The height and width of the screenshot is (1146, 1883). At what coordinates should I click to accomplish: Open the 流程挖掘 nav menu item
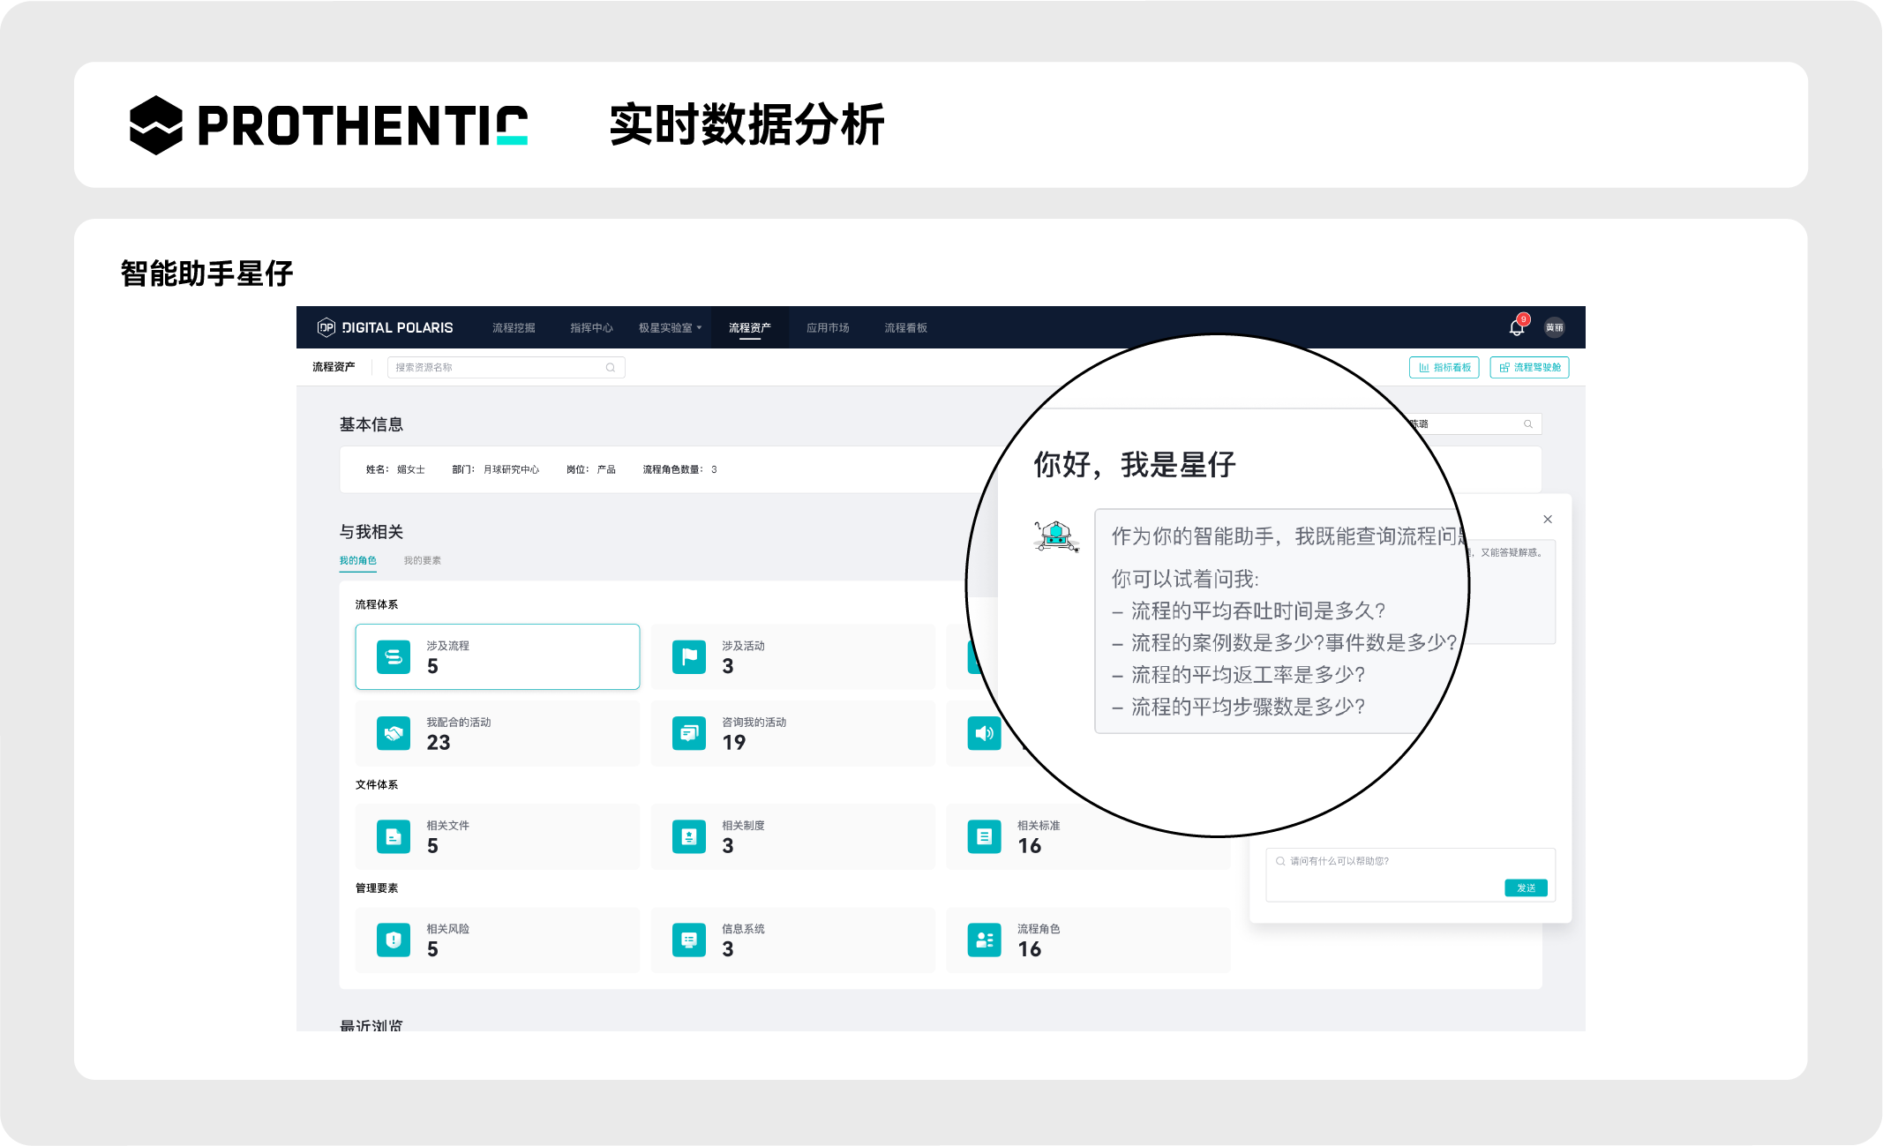point(514,328)
